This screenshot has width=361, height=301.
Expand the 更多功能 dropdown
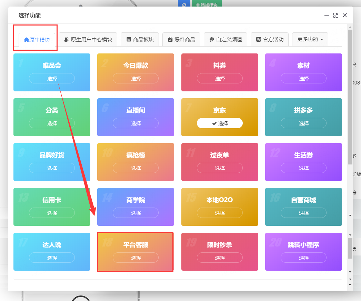tap(310, 39)
